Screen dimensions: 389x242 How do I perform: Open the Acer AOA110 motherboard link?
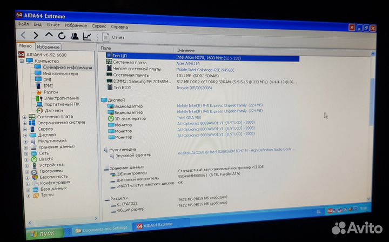click(x=187, y=64)
